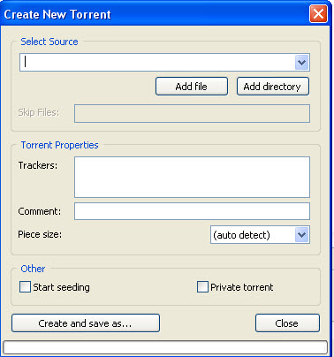
Task: Click the greyed-out Skip Files field
Action: [192, 113]
